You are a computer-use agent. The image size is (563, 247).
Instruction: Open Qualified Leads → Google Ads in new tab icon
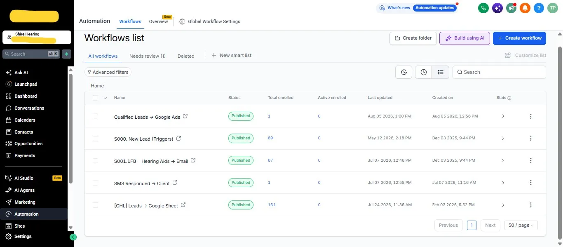coord(185,116)
